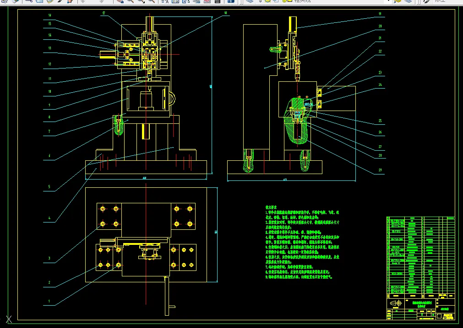Screen dimensions: 463x328
Task: Click balloon number 21
Action: (380, 38)
